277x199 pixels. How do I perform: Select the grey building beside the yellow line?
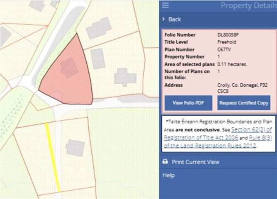(75, 148)
